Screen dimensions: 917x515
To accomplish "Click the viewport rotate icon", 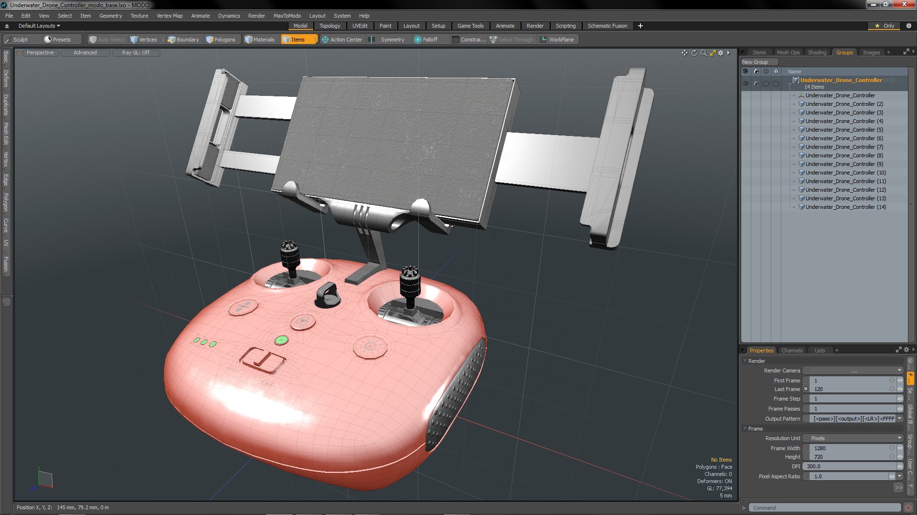I will click(x=694, y=53).
